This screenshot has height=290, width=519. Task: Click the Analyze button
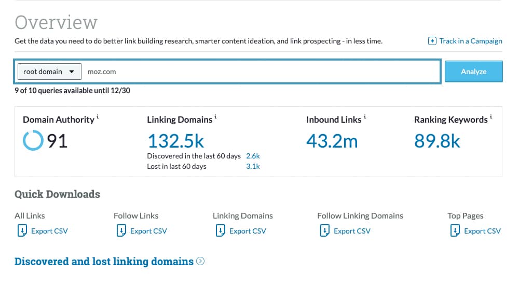point(474,71)
